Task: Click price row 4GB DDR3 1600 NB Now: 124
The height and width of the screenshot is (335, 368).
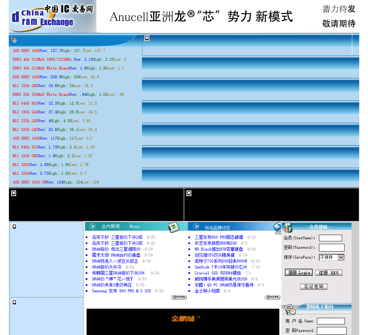Action: (56, 182)
